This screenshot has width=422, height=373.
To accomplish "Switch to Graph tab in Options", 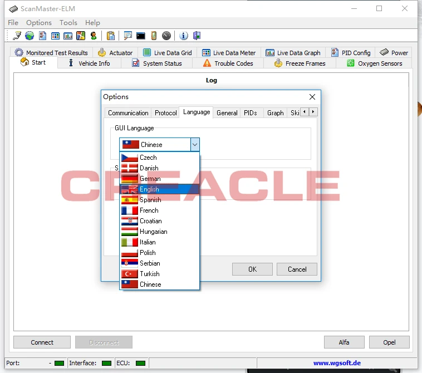I will pos(276,113).
